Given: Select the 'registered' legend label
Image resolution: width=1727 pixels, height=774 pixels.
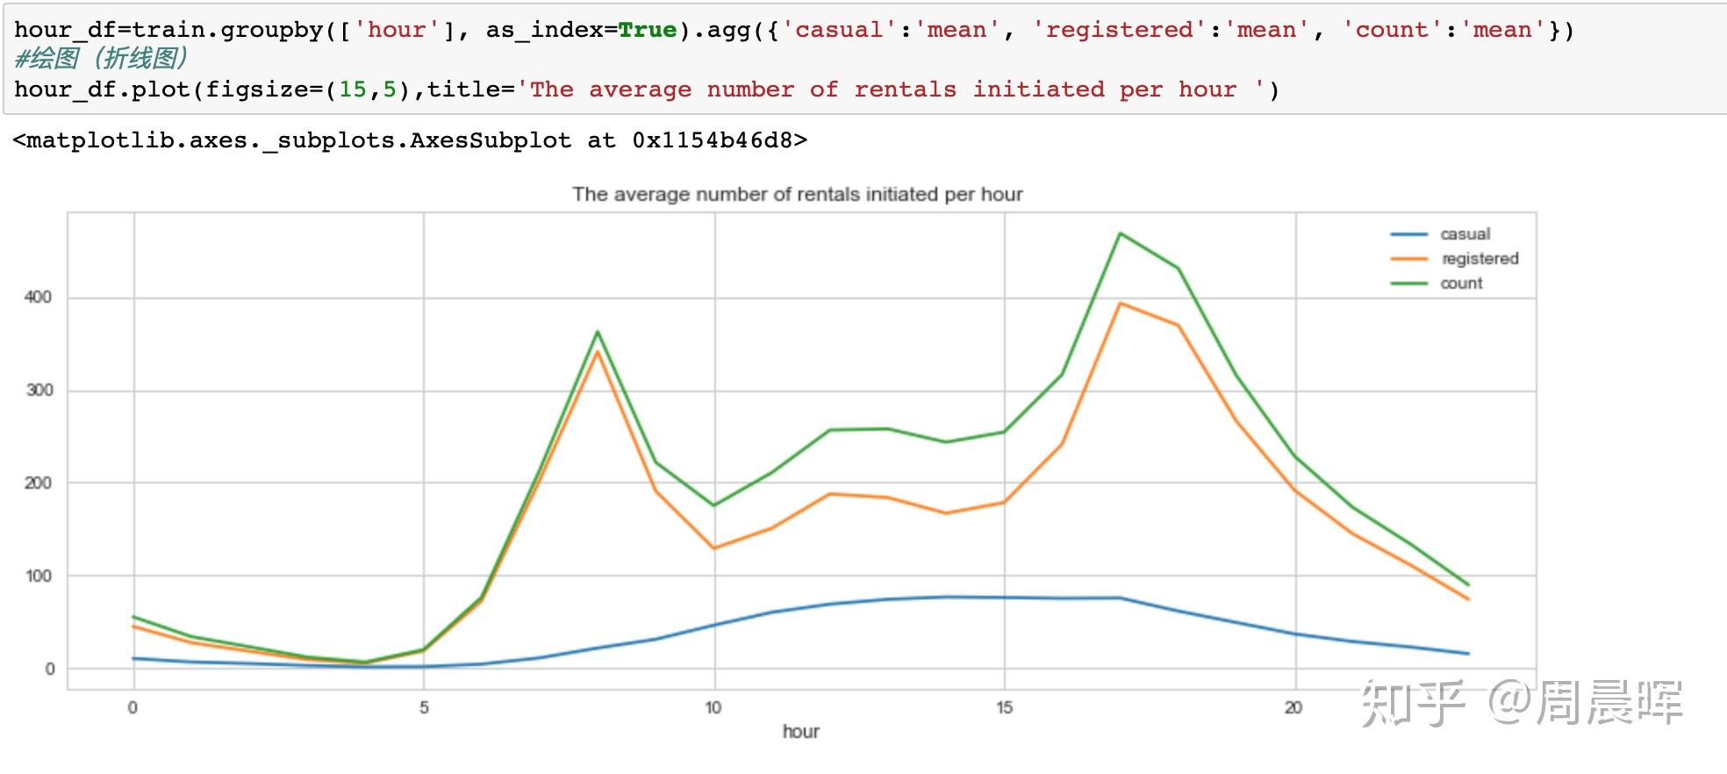Looking at the screenshot, I should [1480, 259].
